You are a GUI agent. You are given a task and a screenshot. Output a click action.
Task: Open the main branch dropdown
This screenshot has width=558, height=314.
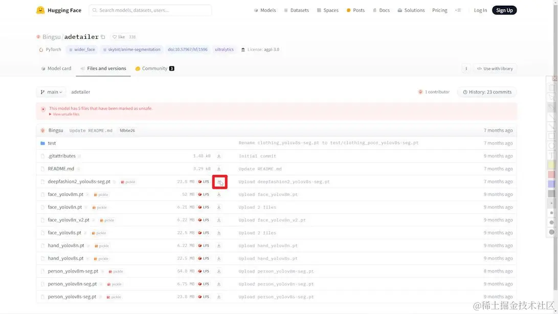pos(51,92)
